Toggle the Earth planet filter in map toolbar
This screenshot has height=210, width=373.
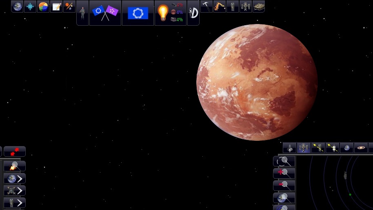click(x=346, y=148)
